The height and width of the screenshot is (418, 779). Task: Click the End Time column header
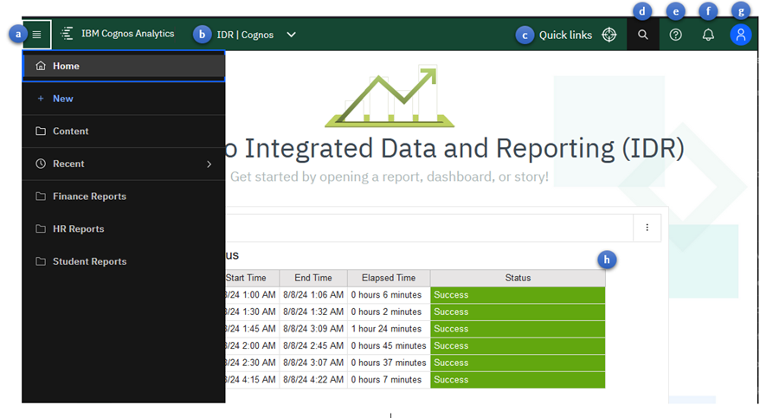click(x=313, y=278)
